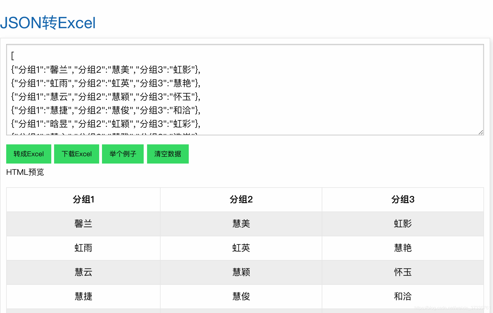The height and width of the screenshot is (313, 493).
Task: Click table cell 慧捷
Action: tap(83, 297)
